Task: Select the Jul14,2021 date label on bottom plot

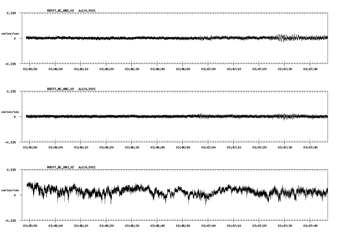Action: [87, 167]
